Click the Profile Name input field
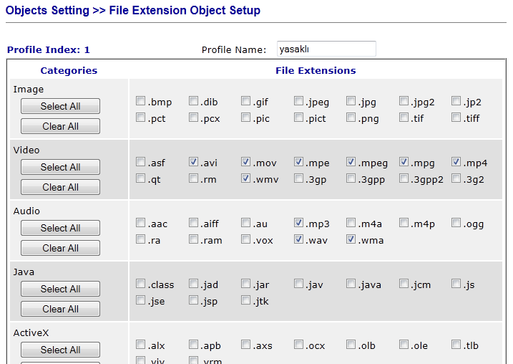 (326, 49)
